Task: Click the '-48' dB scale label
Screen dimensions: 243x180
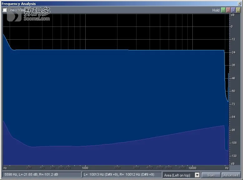Action: point(233,78)
